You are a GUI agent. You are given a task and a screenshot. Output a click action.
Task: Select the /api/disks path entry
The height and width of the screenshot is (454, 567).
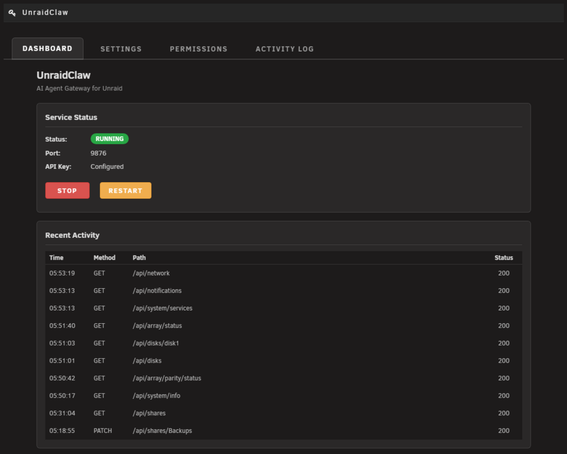click(x=147, y=361)
